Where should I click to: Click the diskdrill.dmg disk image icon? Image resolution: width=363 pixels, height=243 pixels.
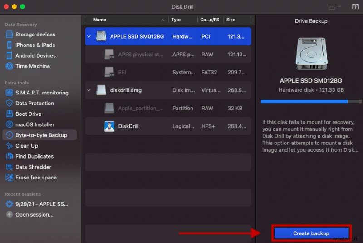pyautogui.click(x=101, y=90)
